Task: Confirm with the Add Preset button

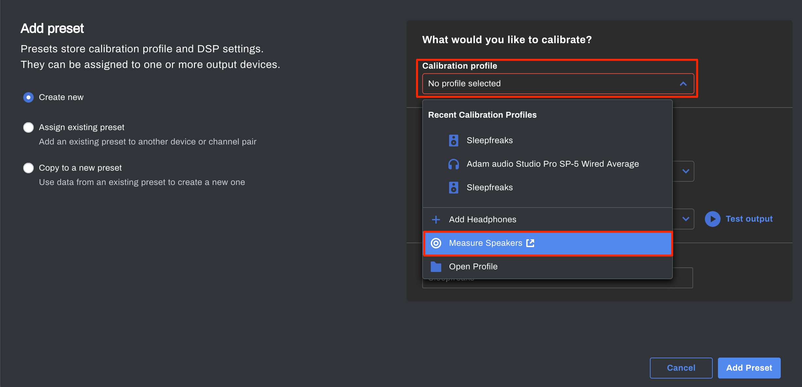Action: (749, 368)
